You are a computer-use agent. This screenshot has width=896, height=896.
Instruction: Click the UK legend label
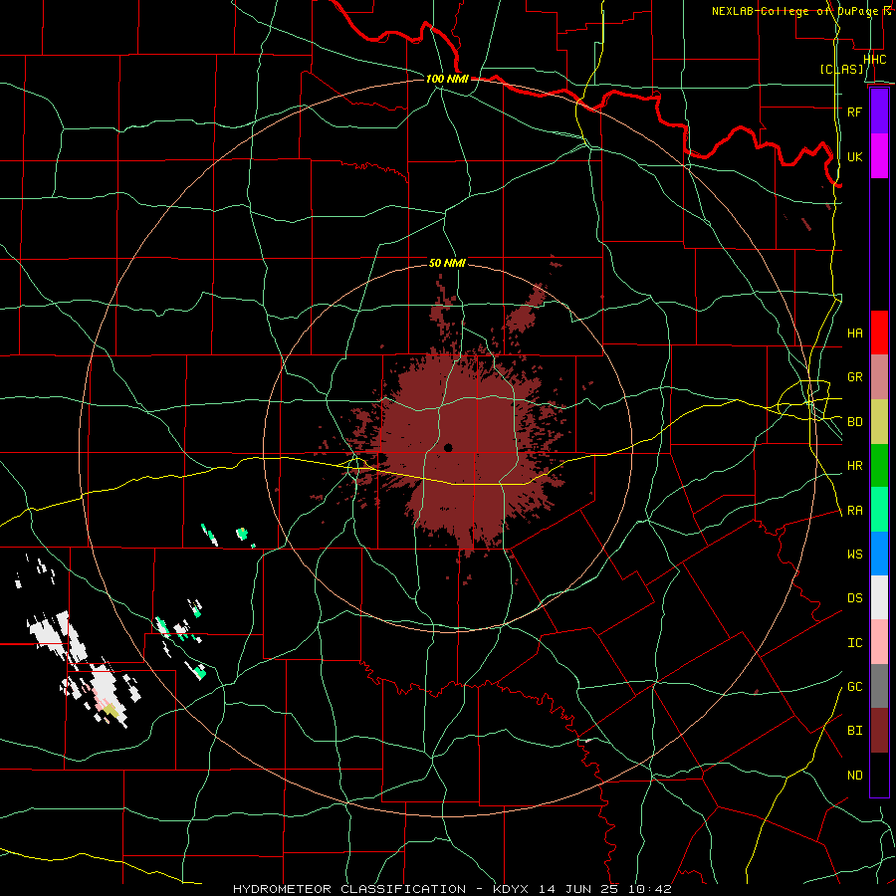click(854, 156)
